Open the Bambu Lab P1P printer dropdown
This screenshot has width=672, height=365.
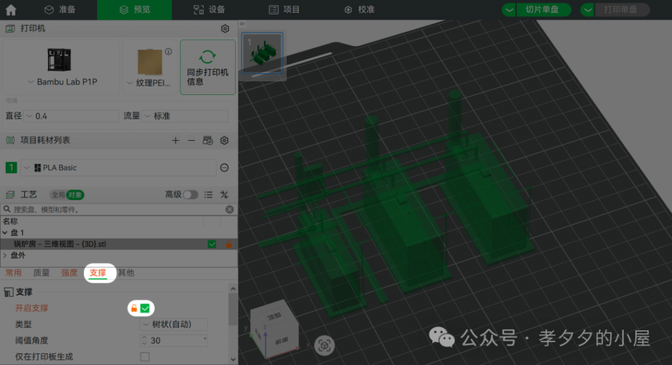(62, 82)
